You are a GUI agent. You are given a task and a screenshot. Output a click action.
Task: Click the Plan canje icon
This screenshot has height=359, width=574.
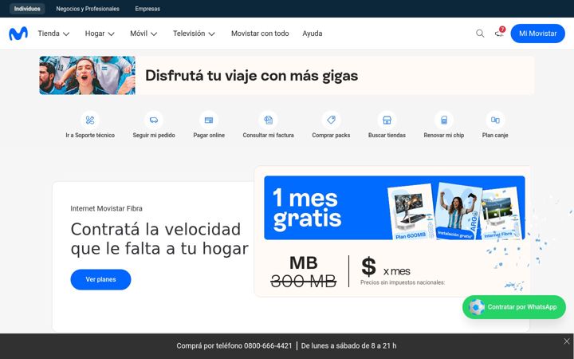[x=495, y=120]
